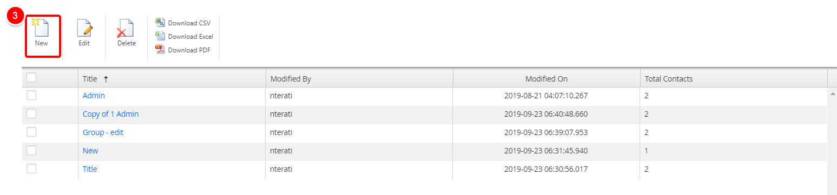Click the scrollbar up arrow at table right

(x=832, y=94)
